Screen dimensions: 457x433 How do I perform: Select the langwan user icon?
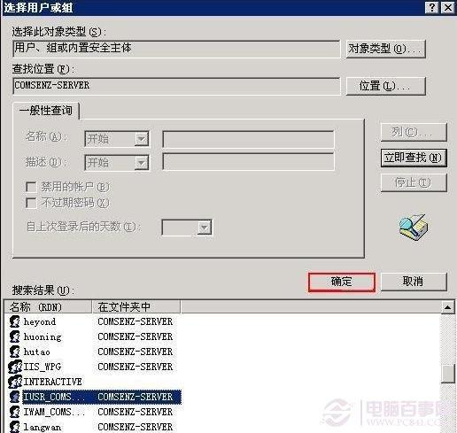[15, 427]
